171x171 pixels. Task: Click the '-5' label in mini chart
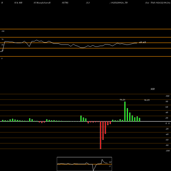[109, 166]
